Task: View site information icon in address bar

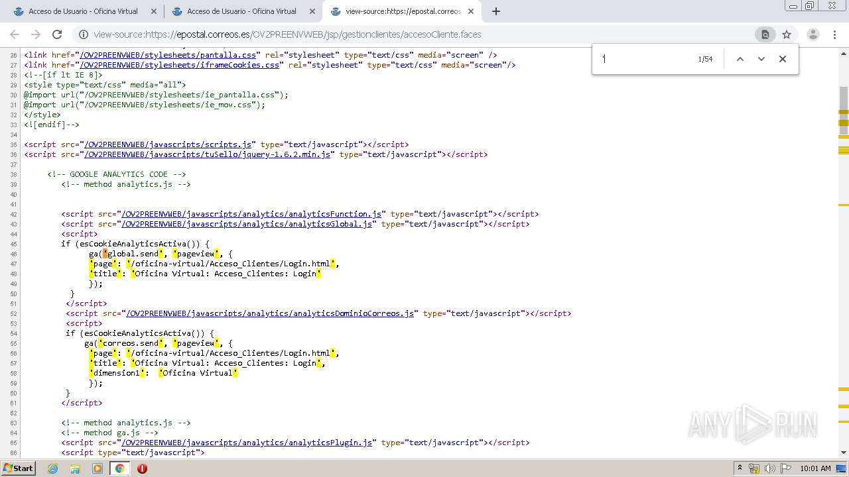Action: (83, 34)
